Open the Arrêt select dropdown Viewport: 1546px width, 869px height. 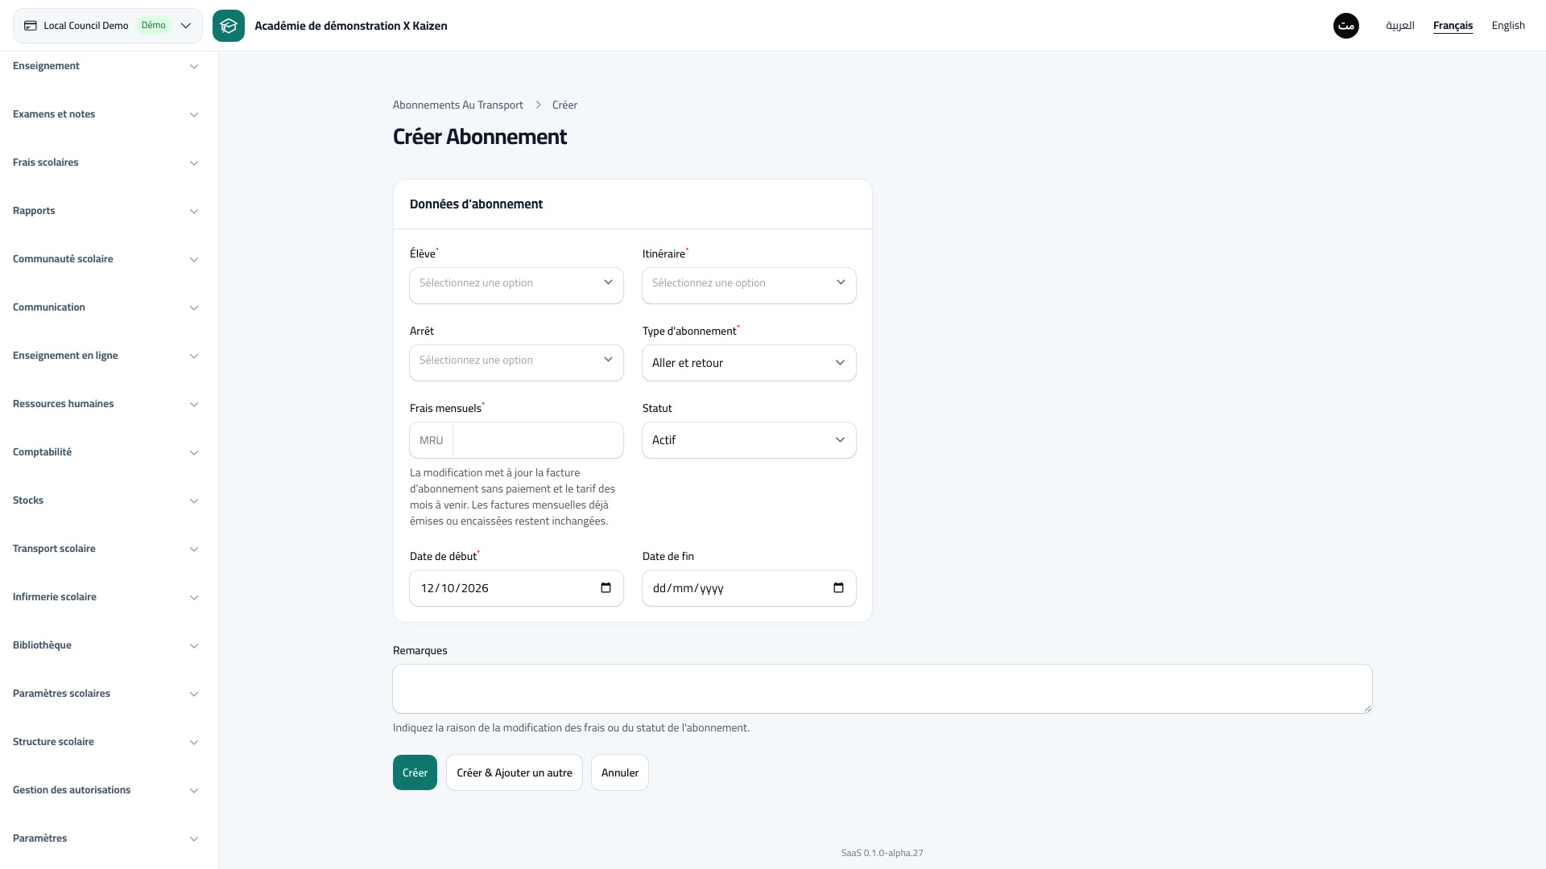pos(516,363)
